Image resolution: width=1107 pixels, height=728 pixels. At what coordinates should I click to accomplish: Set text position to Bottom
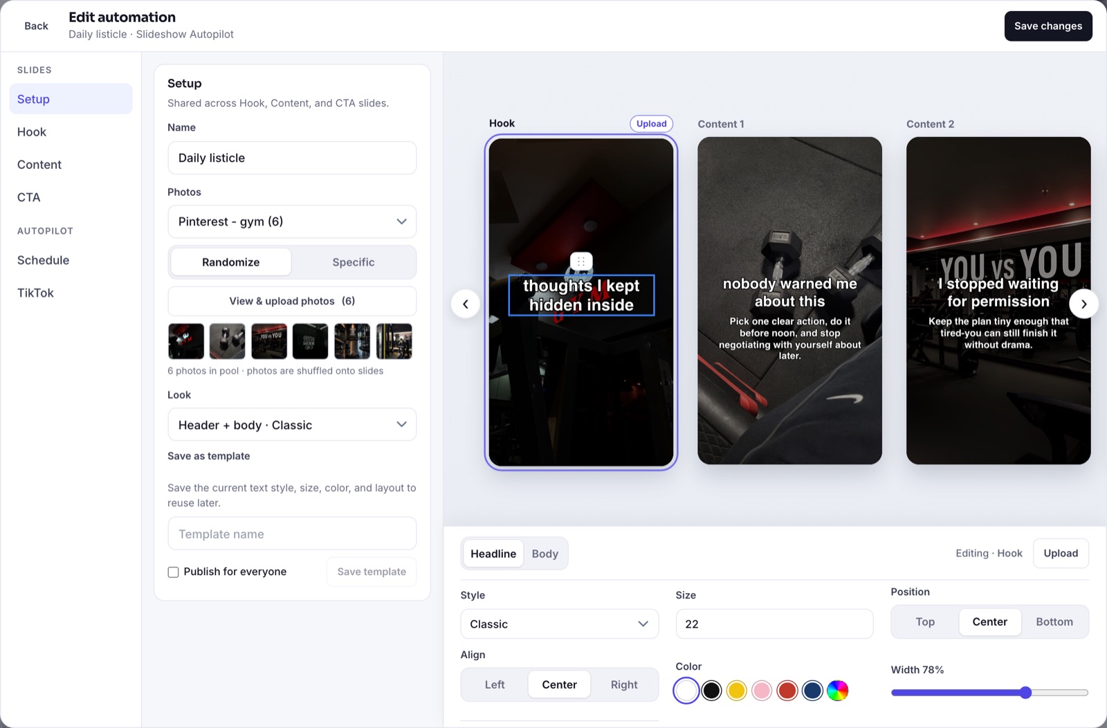(1054, 622)
